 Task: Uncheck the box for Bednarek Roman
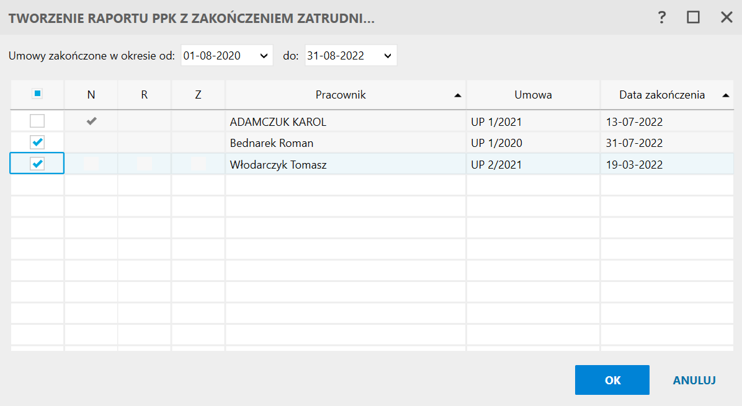click(37, 143)
